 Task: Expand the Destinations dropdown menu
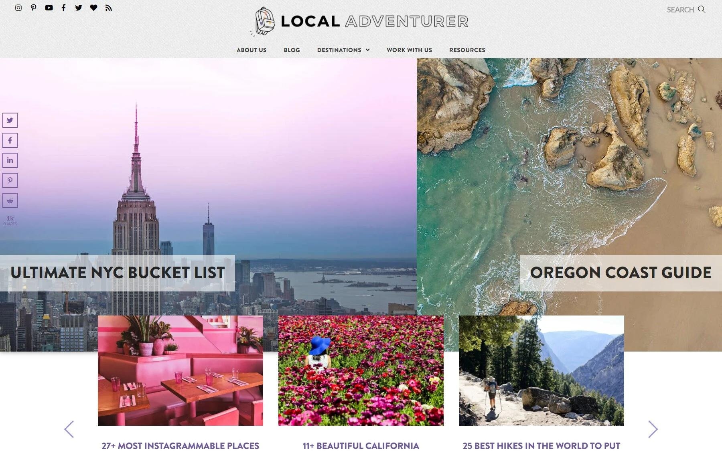click(343, 50)
